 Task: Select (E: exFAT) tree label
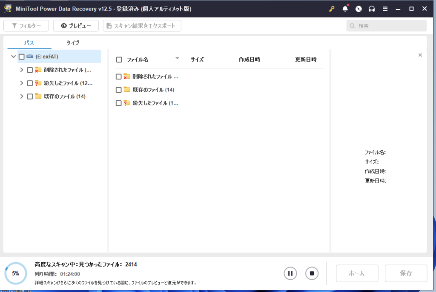pos(47,57)
